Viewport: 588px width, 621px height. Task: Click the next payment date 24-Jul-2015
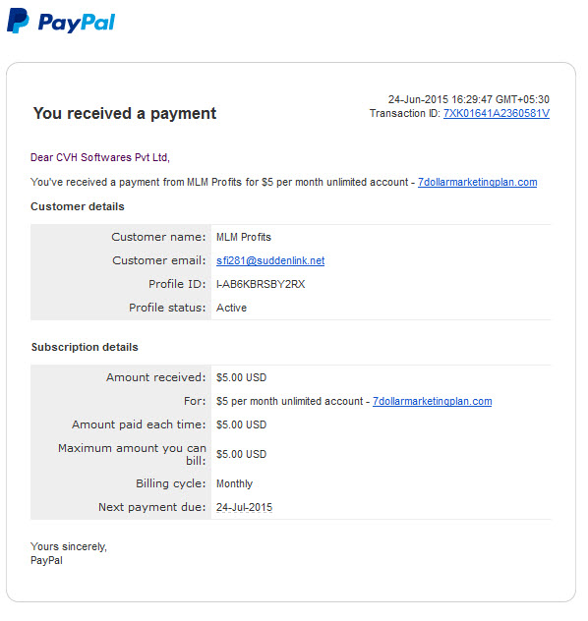click(x=245, y=507)
